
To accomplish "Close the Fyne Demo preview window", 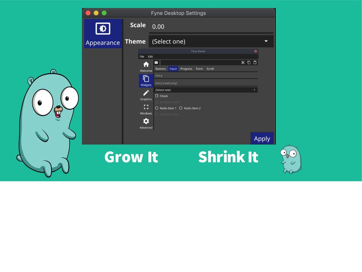I will tap(256, 51).
